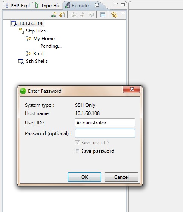Click the Back arrow in Remote toolbar
183x212 pixels.
(x=74, y=15)
